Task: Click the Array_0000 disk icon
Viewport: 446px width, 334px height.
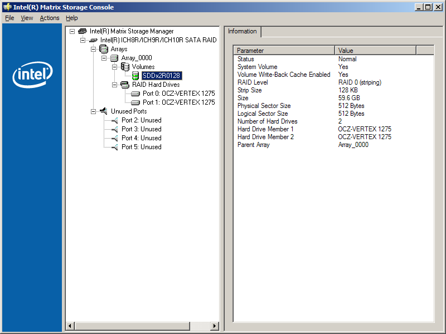Action: tap(114, 58)
